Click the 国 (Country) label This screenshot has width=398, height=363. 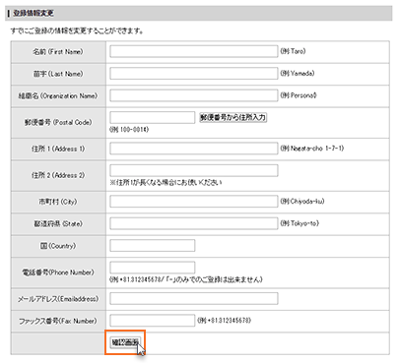58,246
